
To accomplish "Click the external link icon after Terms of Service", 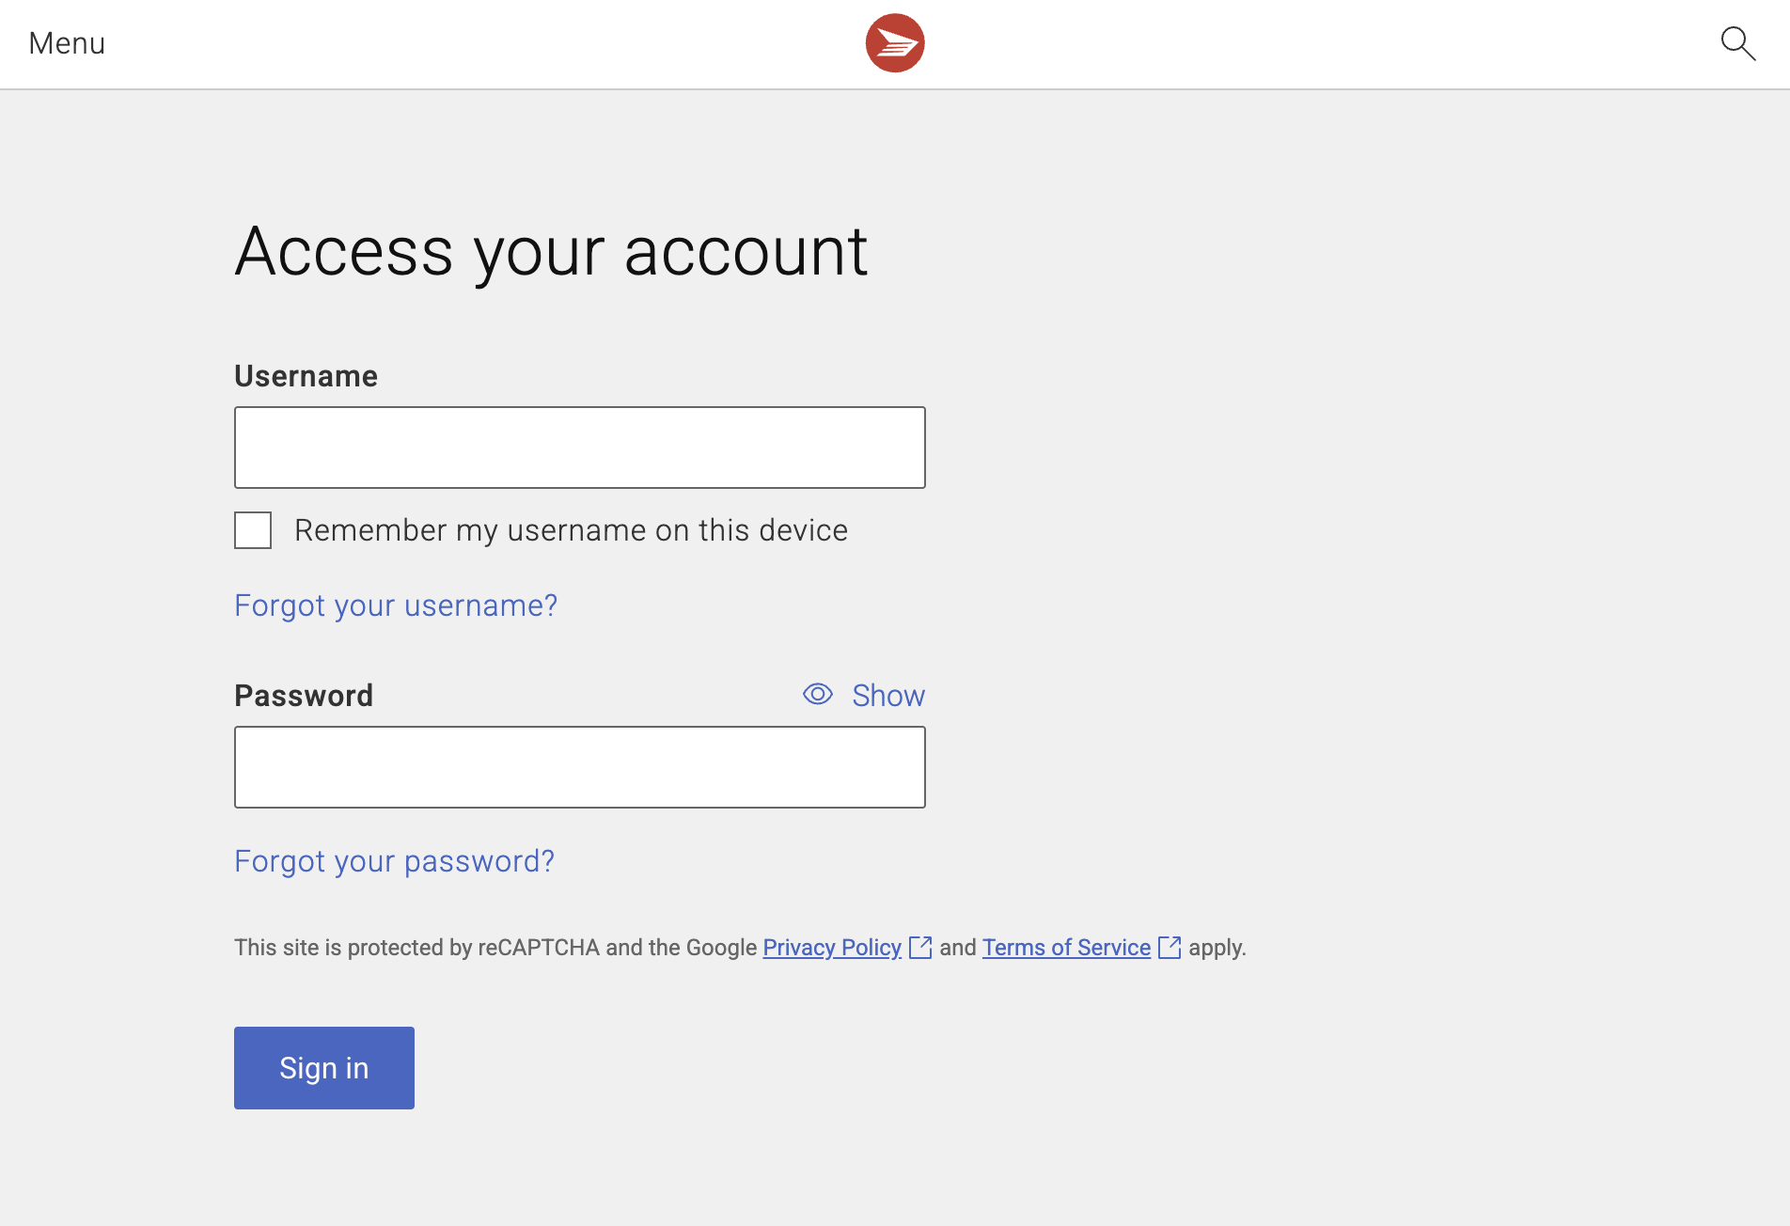I will (1170, 948).
